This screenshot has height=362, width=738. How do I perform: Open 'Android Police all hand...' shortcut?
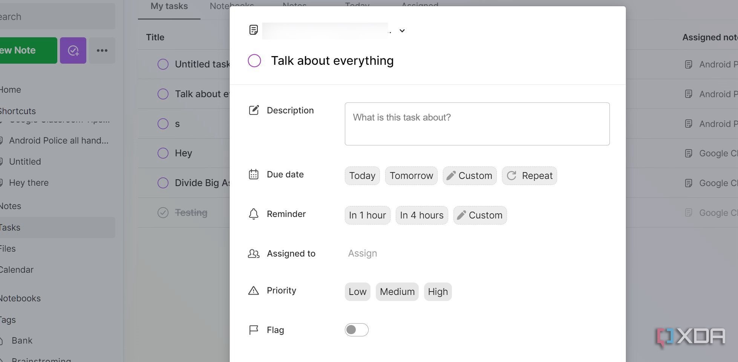click(x=58, y=141)
